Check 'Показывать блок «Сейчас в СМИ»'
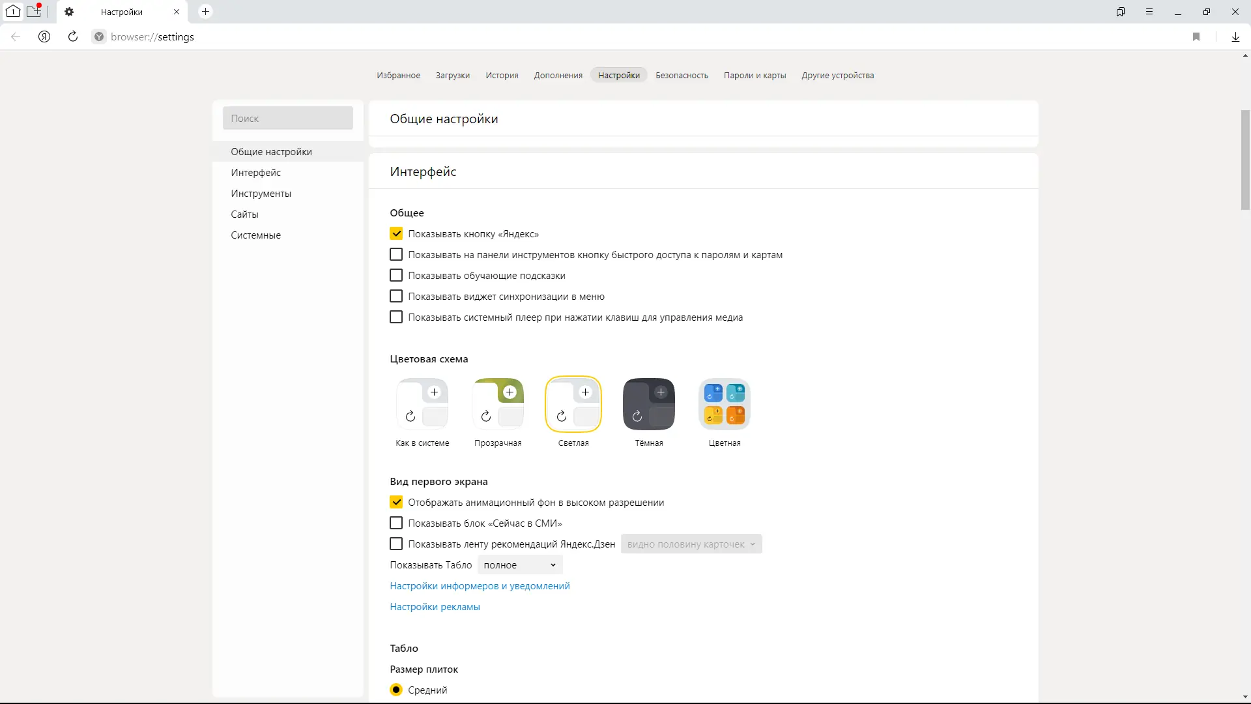The image size is (1251, 704). [396, 523]
